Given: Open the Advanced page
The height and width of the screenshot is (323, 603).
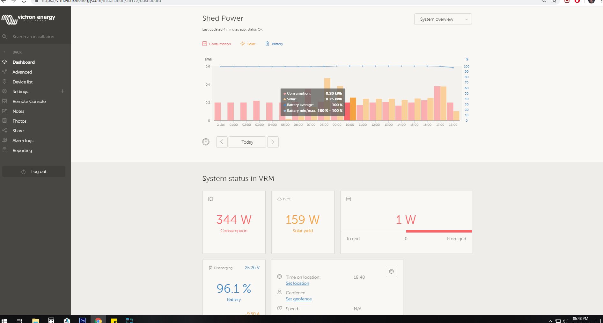Looking at the screenshot, I should coord(22,72).
